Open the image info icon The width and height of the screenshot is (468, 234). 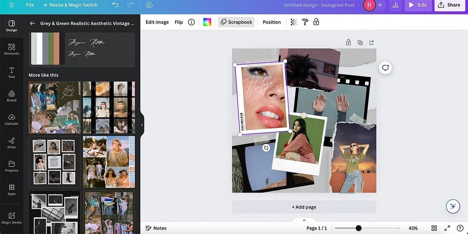click(191, 22)
